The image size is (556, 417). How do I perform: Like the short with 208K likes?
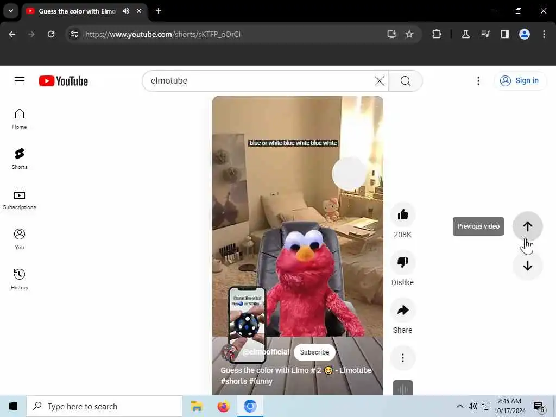click(x=403, y=214)
